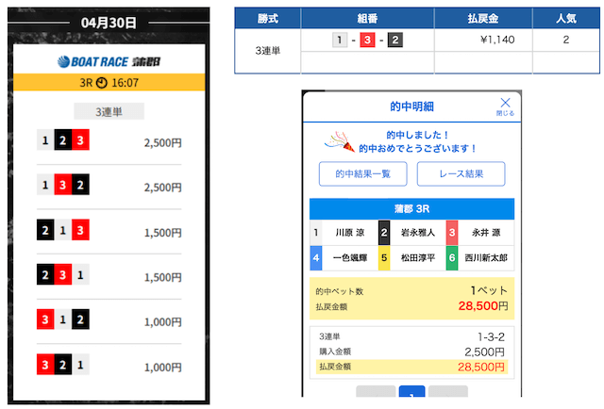Click the 人気 column header
The width and height of the screenshot is (604, 409).
pyautogui.click(x=566, y=18)
